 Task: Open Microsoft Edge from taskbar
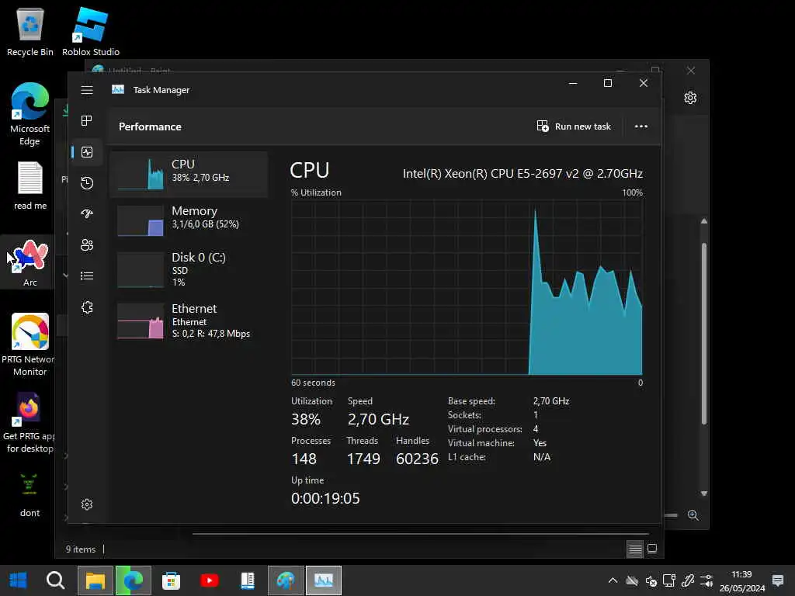point(134,580)
